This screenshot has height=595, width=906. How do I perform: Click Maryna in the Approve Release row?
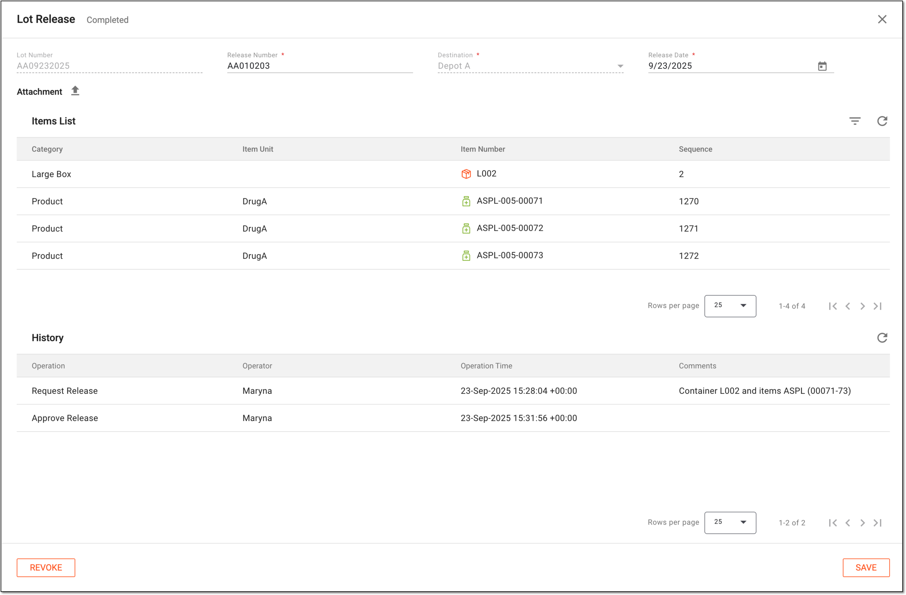(x=257, y=418)
